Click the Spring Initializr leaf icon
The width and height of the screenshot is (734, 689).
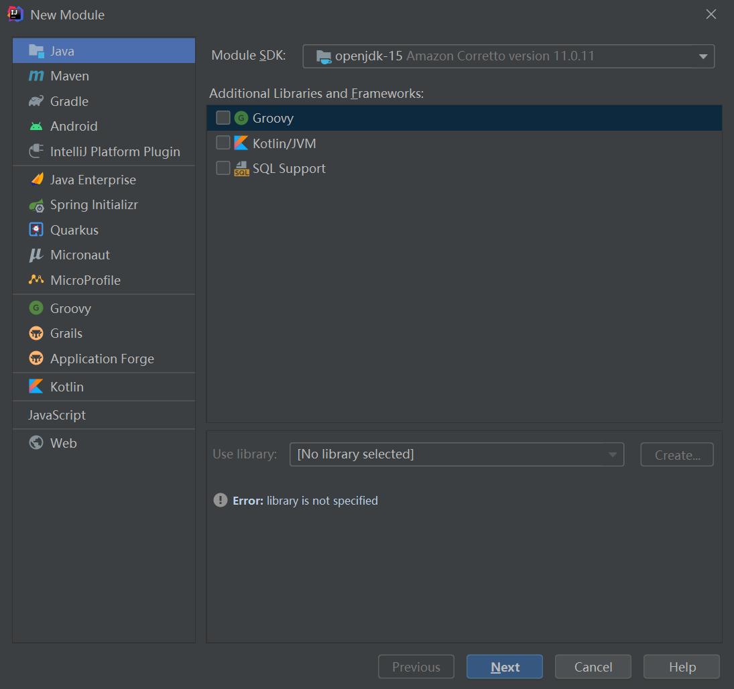[x=36, y=205]
